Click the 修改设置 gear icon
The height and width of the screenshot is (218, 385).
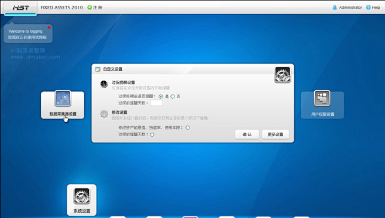(x=104, y=114)
